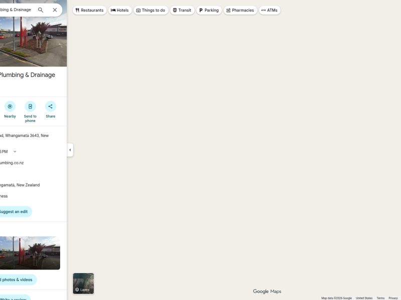Show Things to do on map
Screen dimensions: 401x300
(151, 10)
